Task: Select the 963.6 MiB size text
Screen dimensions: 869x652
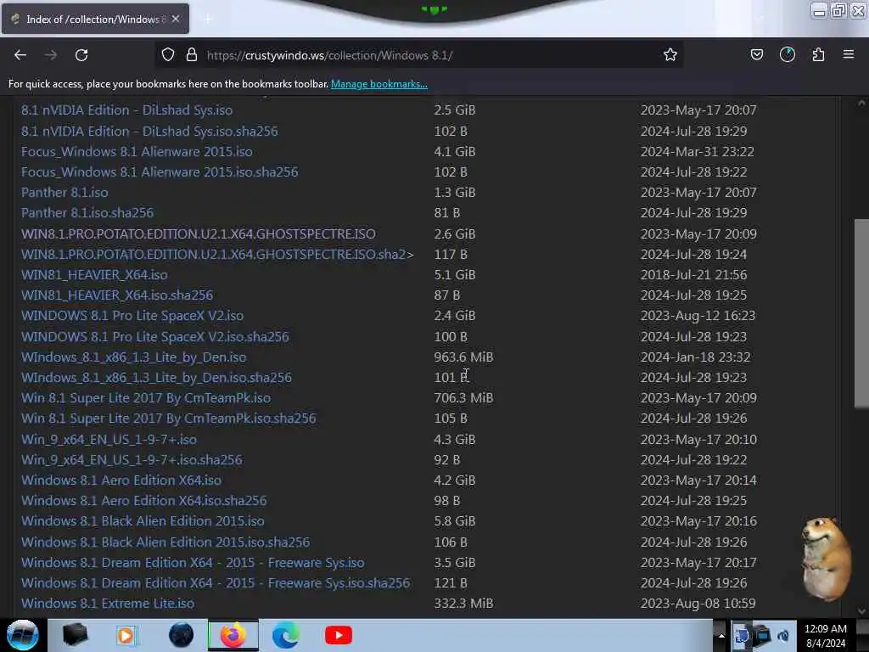Action: [463, 357]
